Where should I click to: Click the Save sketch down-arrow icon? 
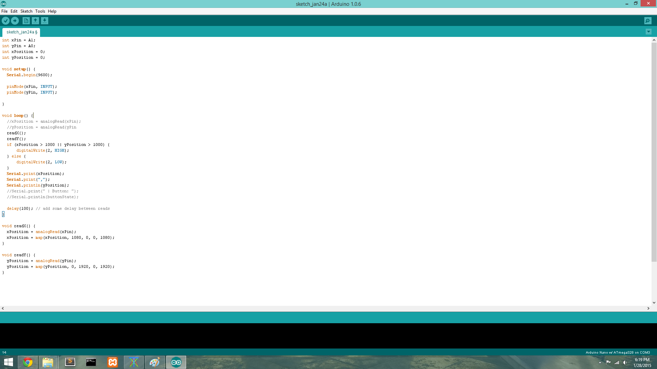pos(44,21)
